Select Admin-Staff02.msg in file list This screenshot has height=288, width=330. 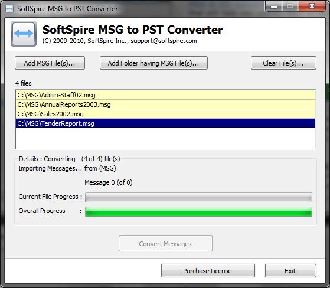[165, 95]
